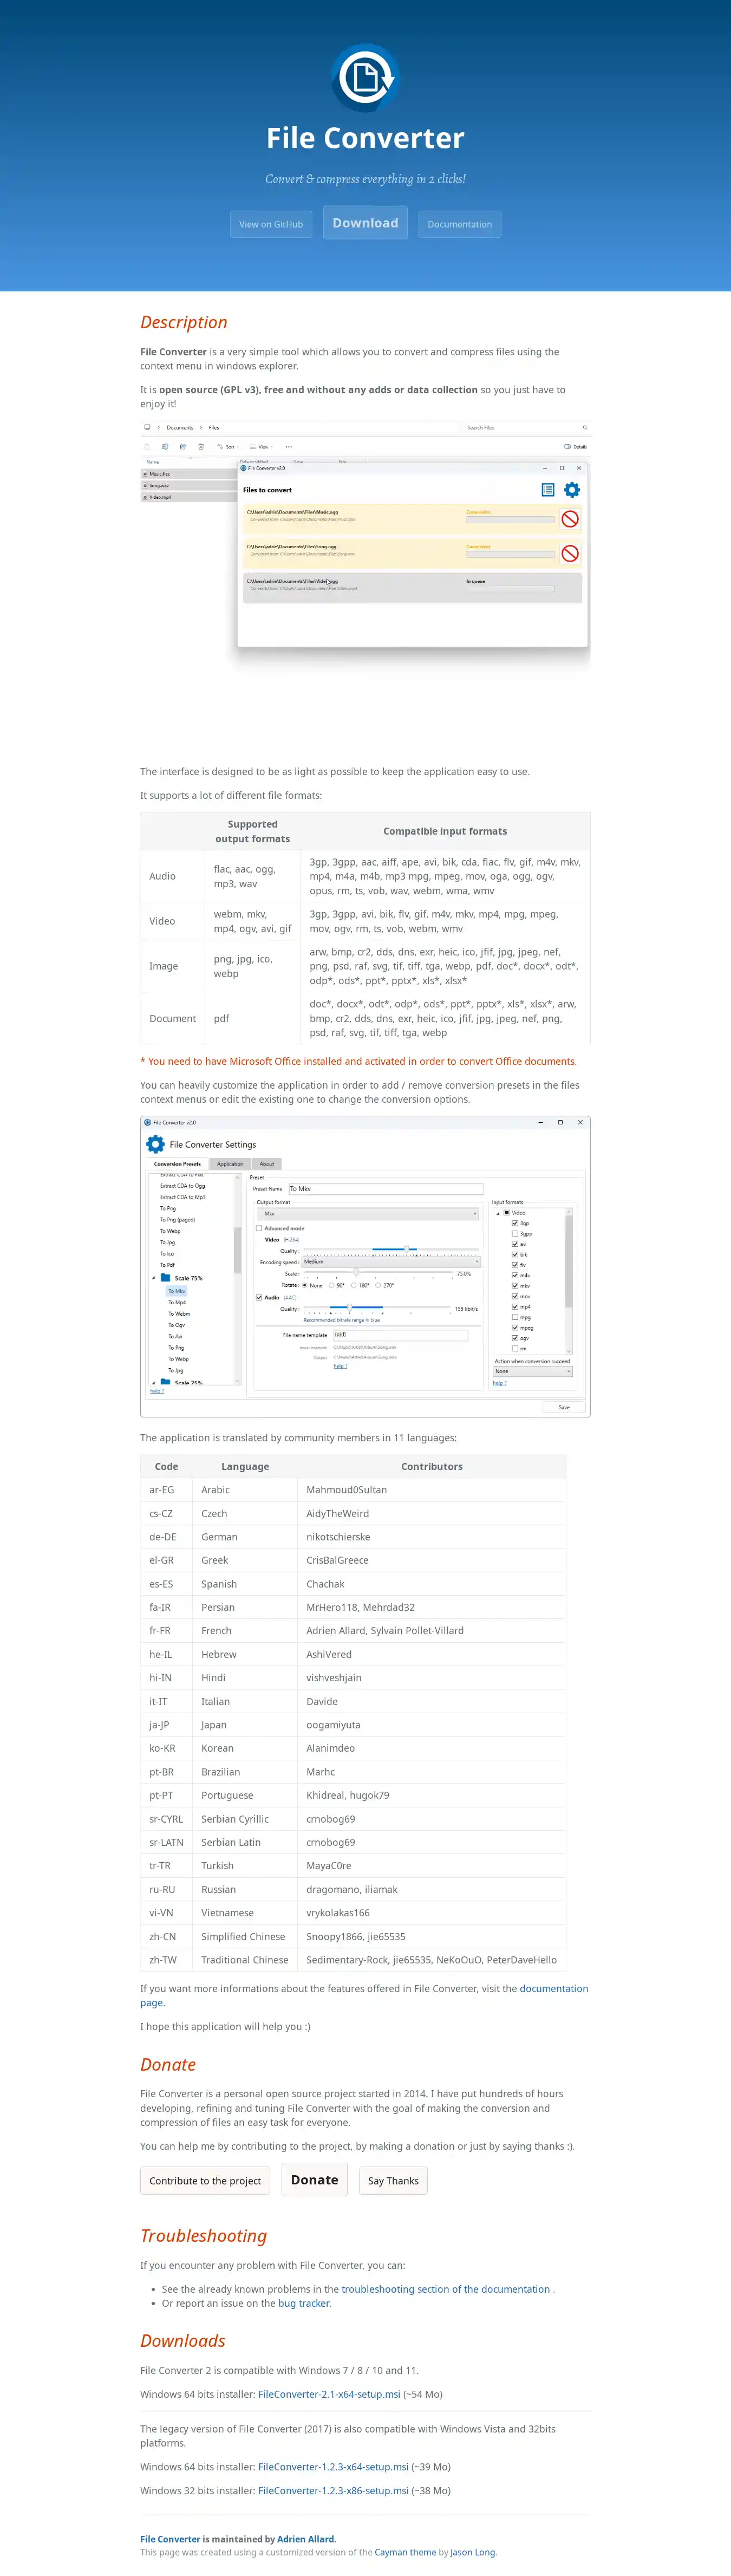Click the Download button in header

click(x=365, y=223)
